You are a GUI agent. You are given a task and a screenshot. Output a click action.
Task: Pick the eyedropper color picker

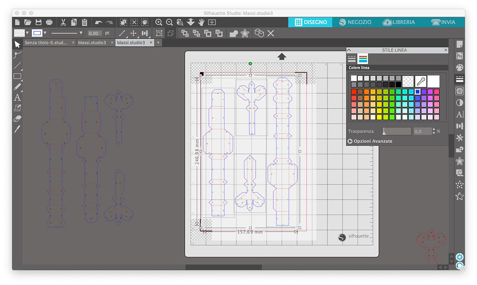point(421,81)
